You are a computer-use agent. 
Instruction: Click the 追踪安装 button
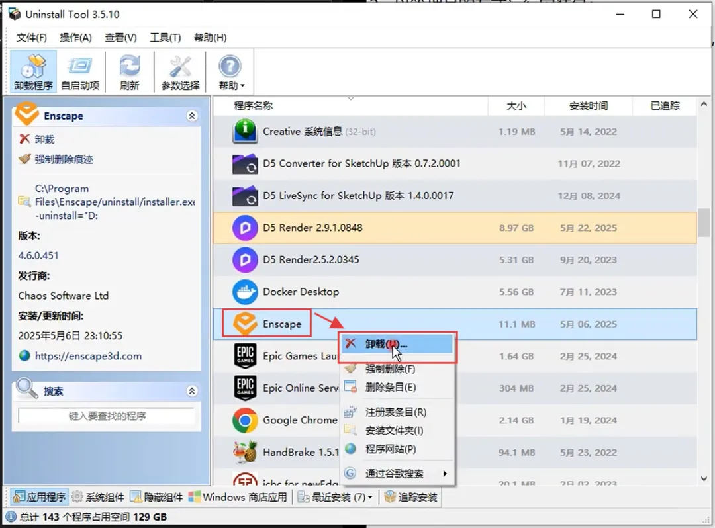[x=411, y=496]
